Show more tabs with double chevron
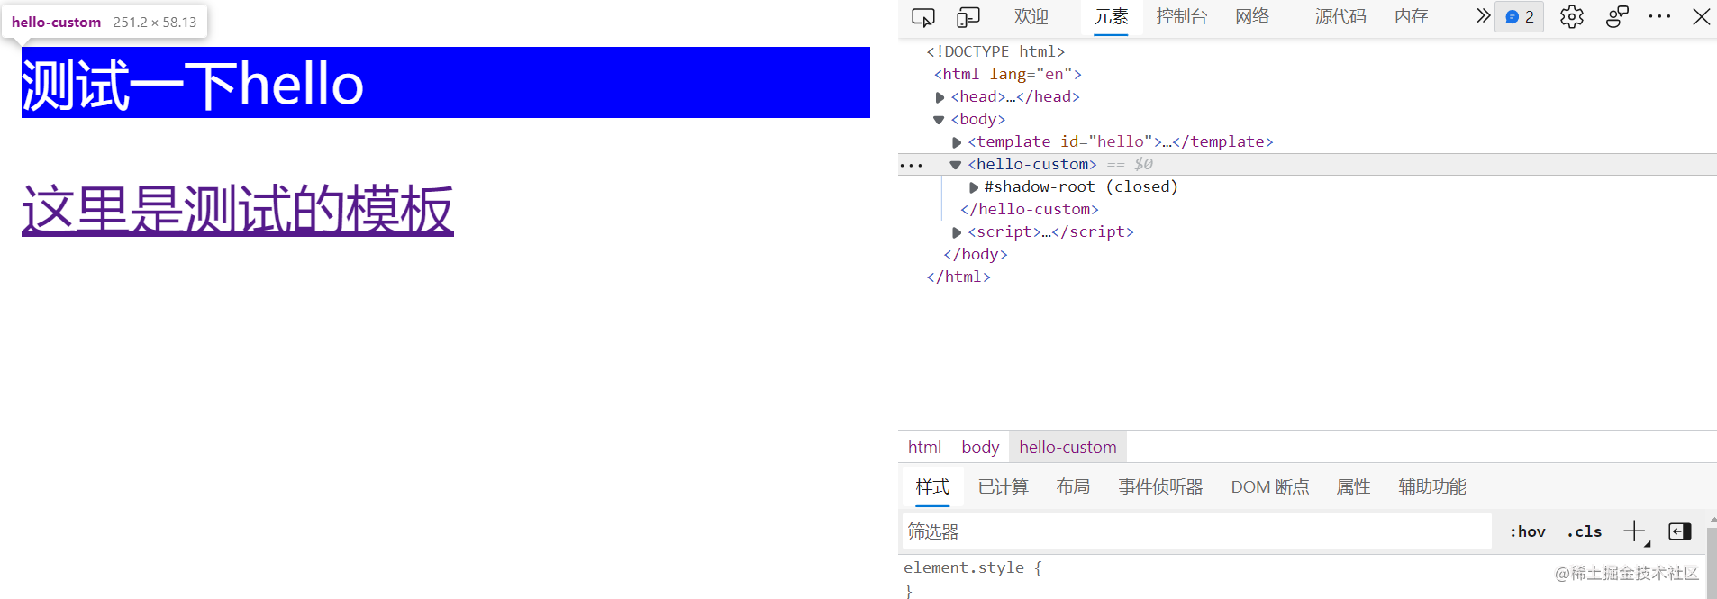This screenshot has height=599, width=1717. [1483, 15]
